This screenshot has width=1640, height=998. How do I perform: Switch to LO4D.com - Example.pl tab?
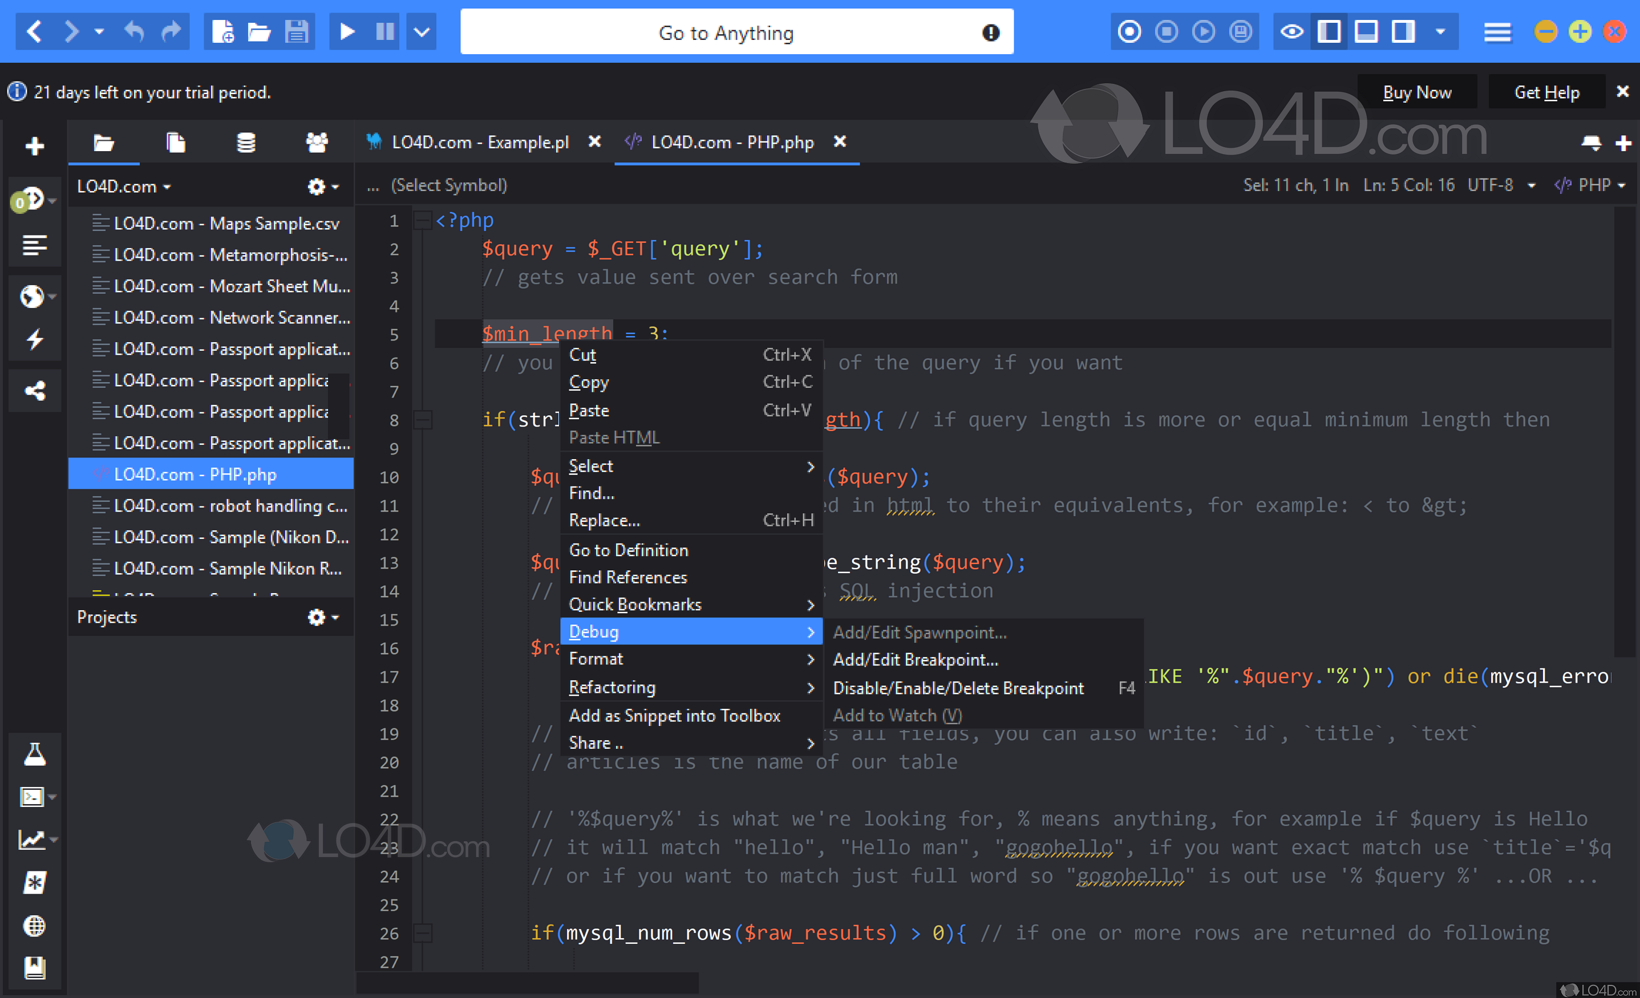[479, 143]
